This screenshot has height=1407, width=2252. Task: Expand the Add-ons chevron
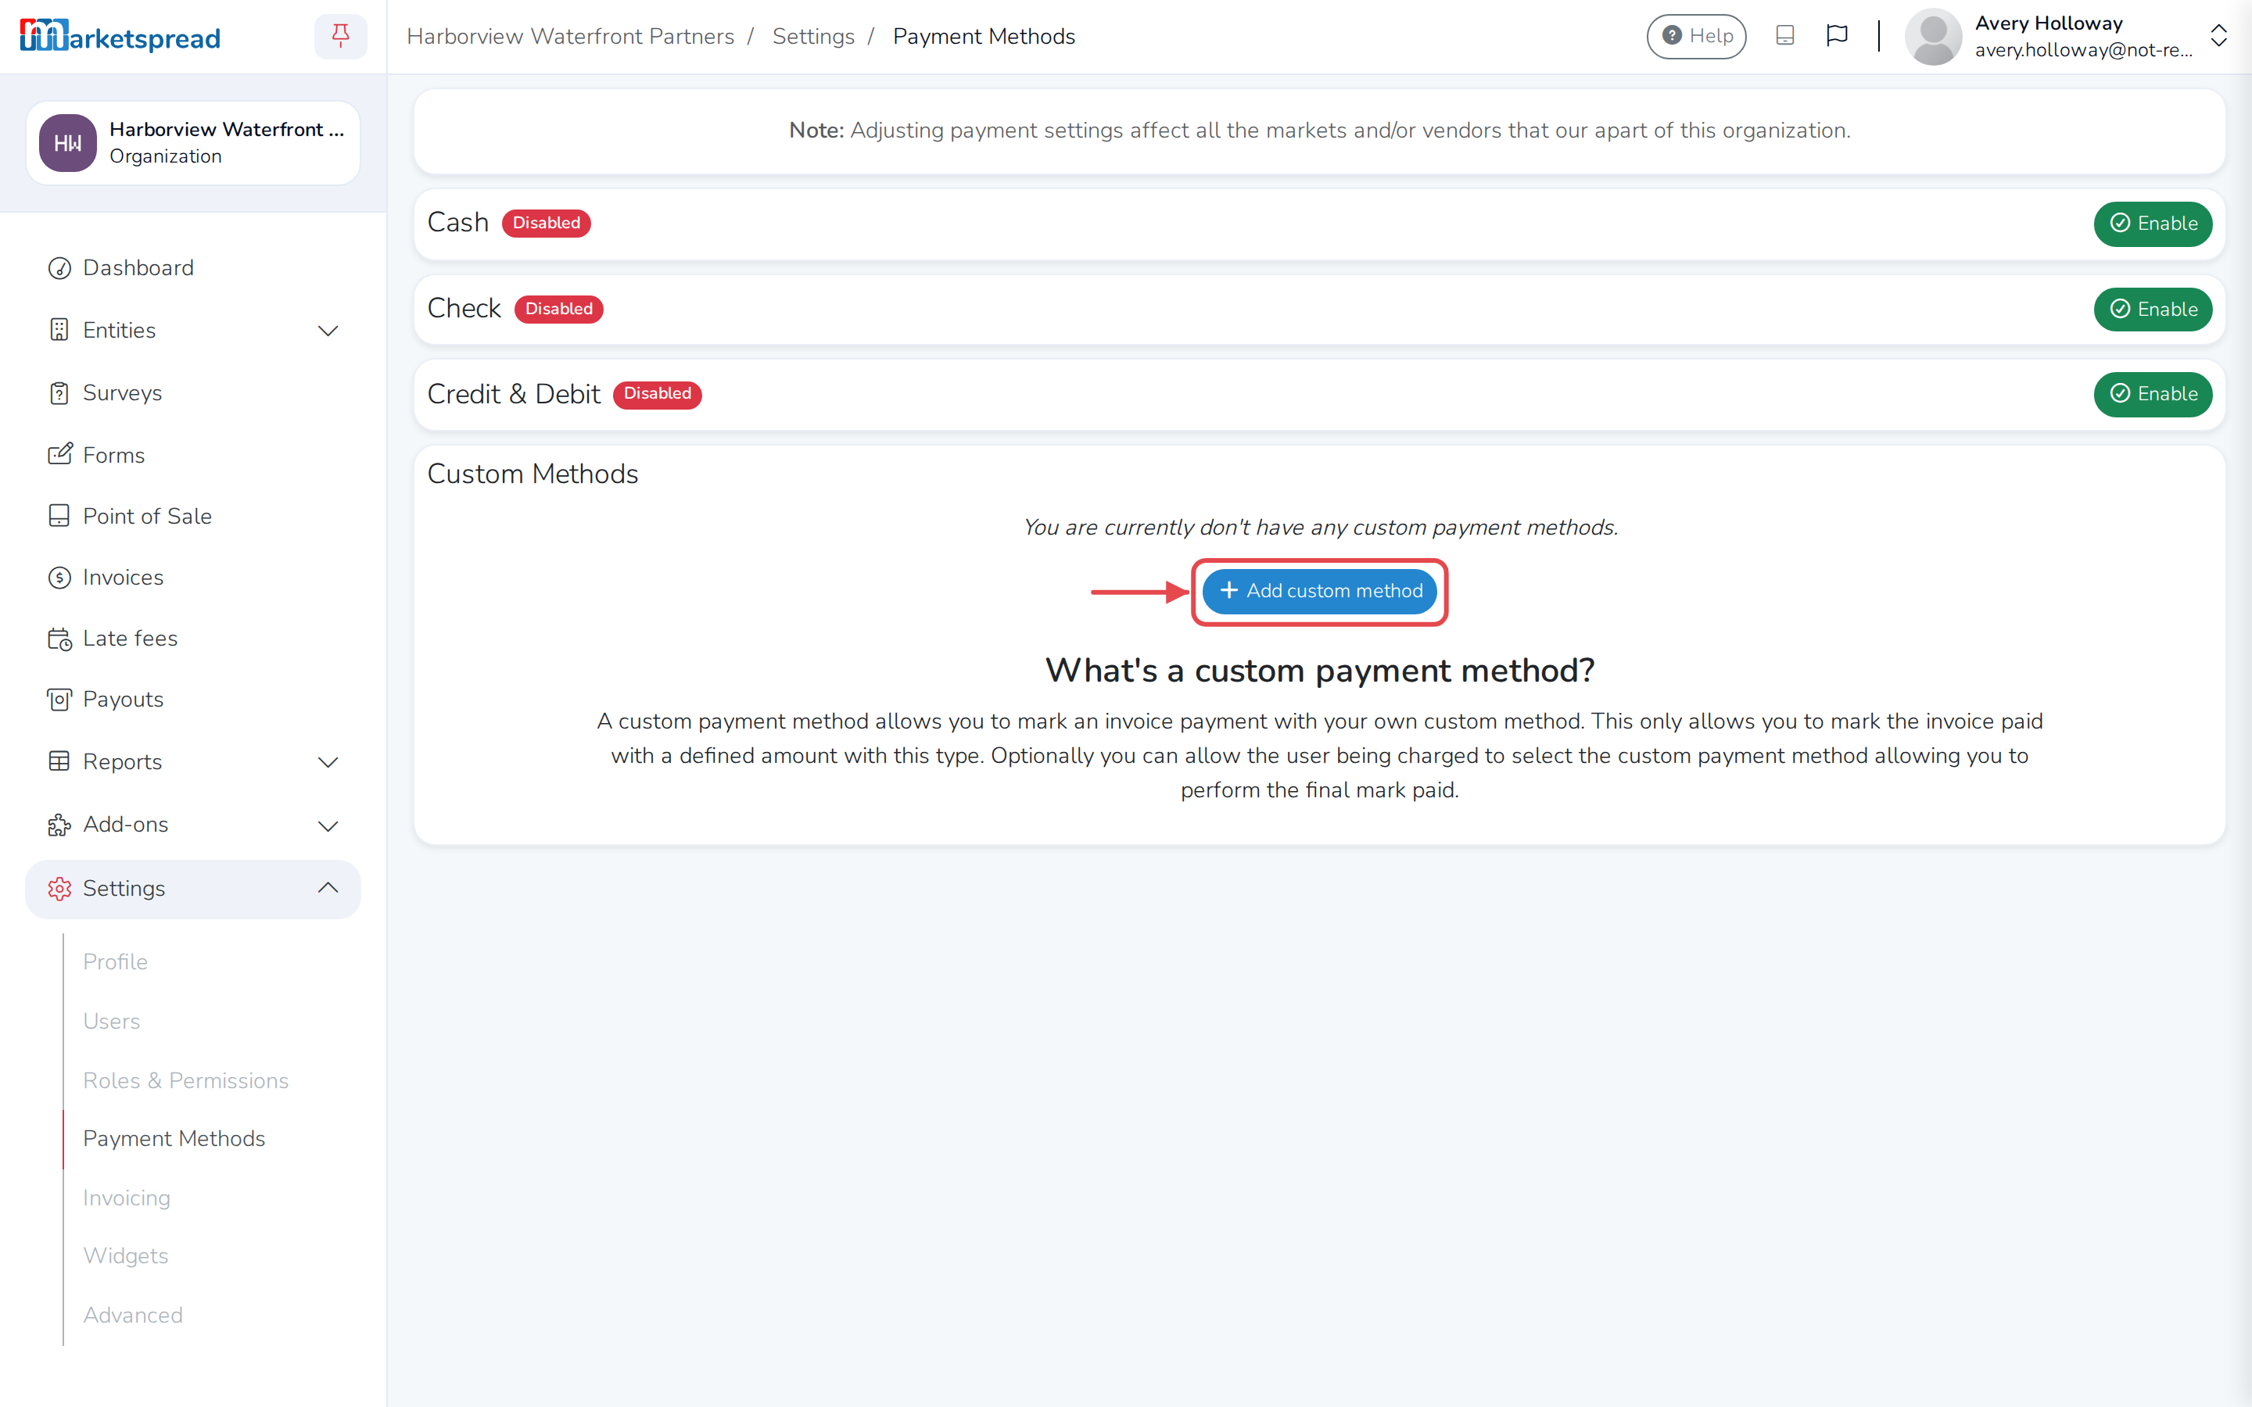point(328,826)
